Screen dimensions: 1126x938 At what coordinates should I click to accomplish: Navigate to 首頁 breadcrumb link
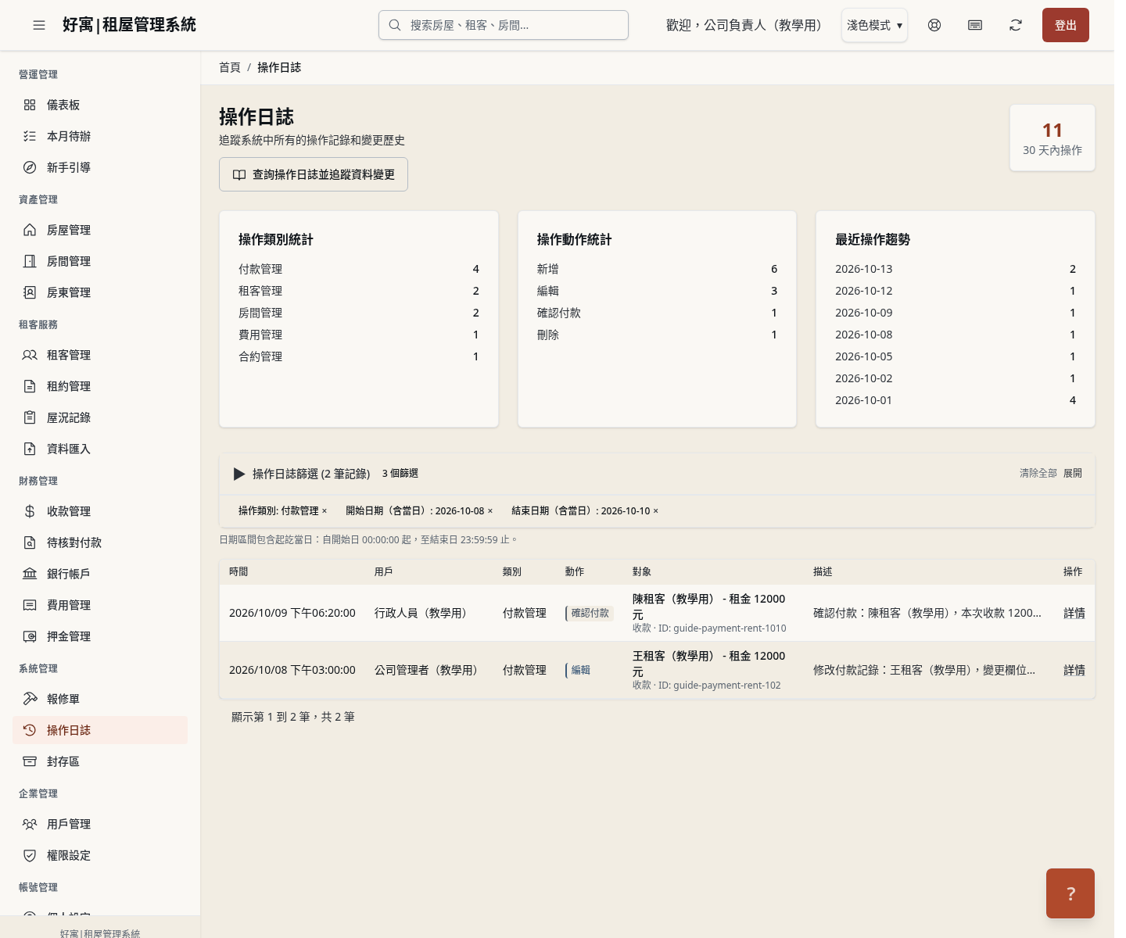(230, 68)
